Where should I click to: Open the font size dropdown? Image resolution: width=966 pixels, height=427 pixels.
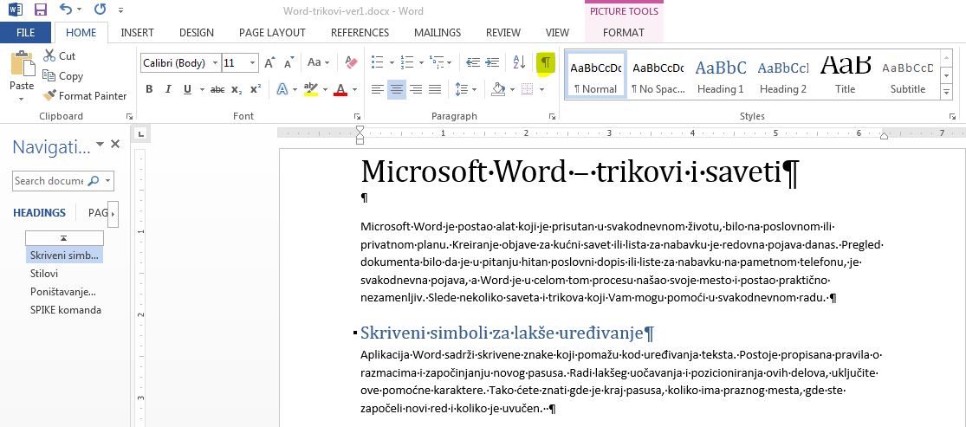pos(253,63)
